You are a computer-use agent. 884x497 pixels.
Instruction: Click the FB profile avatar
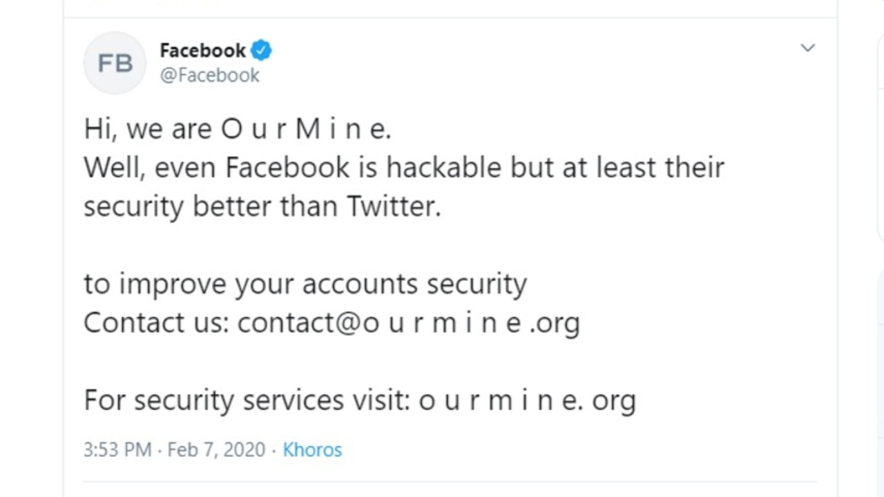coord(115,64)
